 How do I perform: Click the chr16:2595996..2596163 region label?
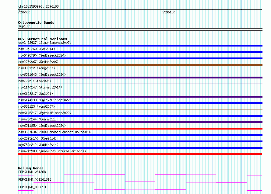click(38, 6)
